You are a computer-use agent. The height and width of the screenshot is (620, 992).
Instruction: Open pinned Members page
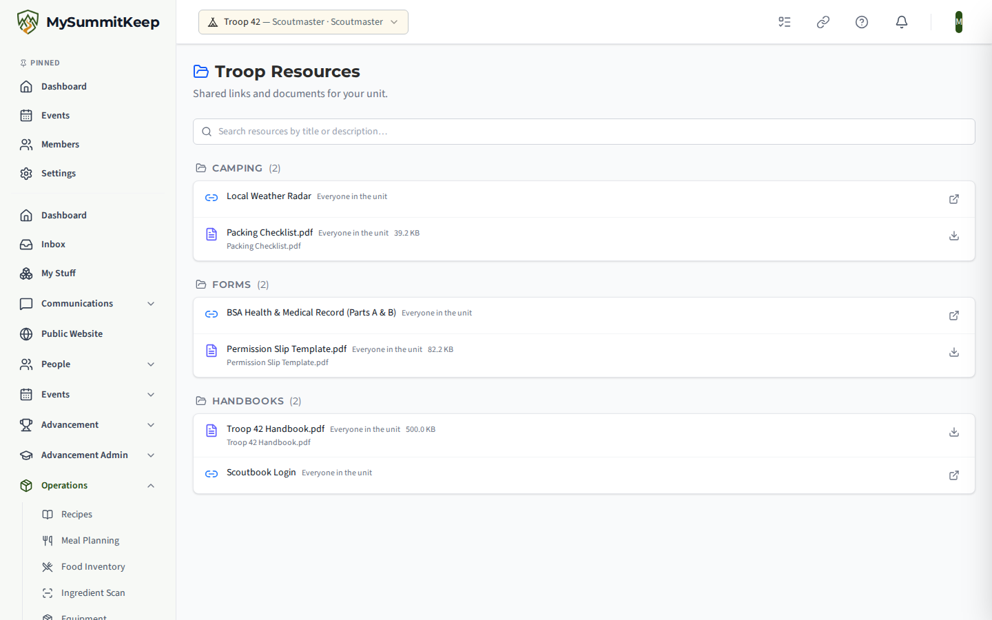(x=88, y=145)
